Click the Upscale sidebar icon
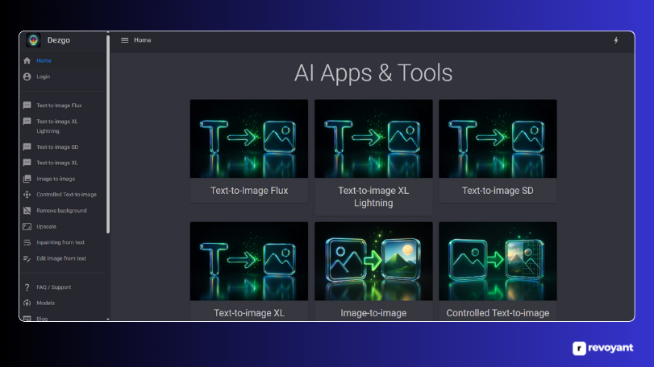This screenshot has height=367, width=654. pyautogui.click(x=27, y=227)
